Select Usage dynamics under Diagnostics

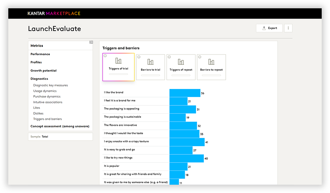pos(45,91)
